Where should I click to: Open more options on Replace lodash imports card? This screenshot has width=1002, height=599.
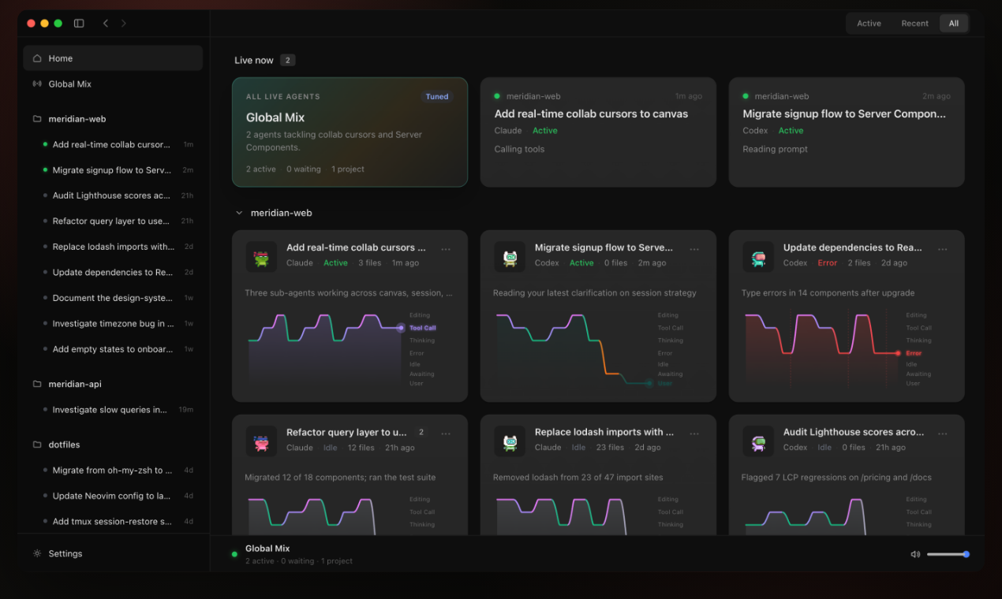[694, 433]
